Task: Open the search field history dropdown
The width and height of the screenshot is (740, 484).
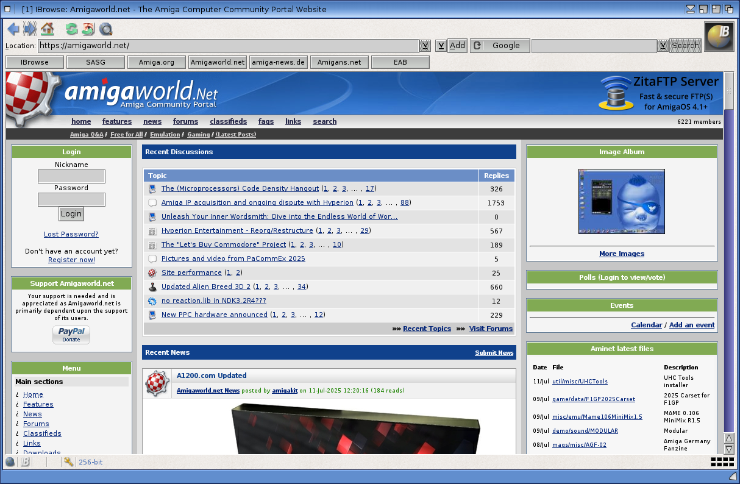Action: click(x=663, y=46)
